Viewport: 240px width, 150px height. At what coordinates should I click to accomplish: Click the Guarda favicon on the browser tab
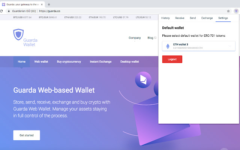pos(3,4)
